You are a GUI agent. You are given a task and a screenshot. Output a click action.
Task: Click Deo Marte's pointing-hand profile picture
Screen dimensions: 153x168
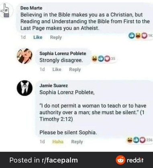pos(6,10)
